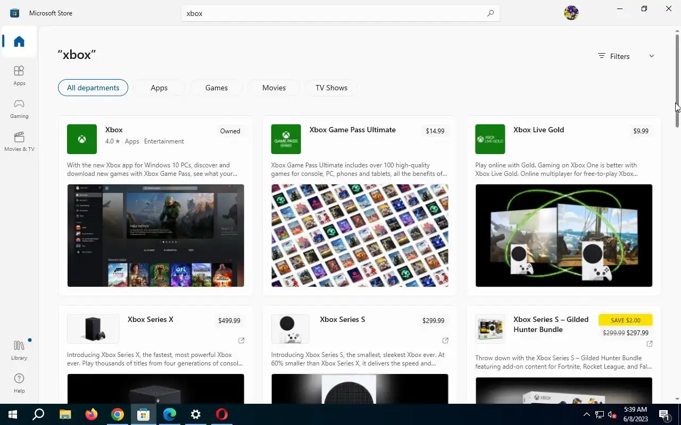Open external link icon for Gilded Hunter Bundle
Image resolution: width=681 pixels, height=425 pixels.
coord(649,344)
